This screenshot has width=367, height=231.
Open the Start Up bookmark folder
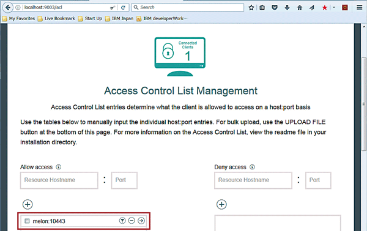[x=90, y=18]
